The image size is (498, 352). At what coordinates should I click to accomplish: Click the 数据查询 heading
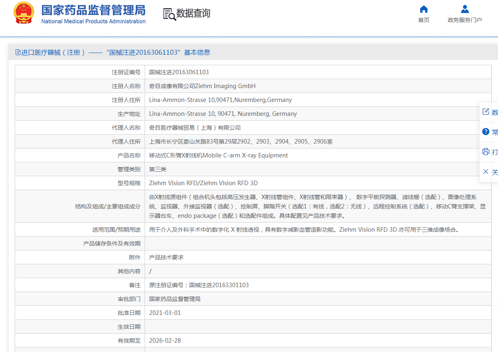[193, 13]
